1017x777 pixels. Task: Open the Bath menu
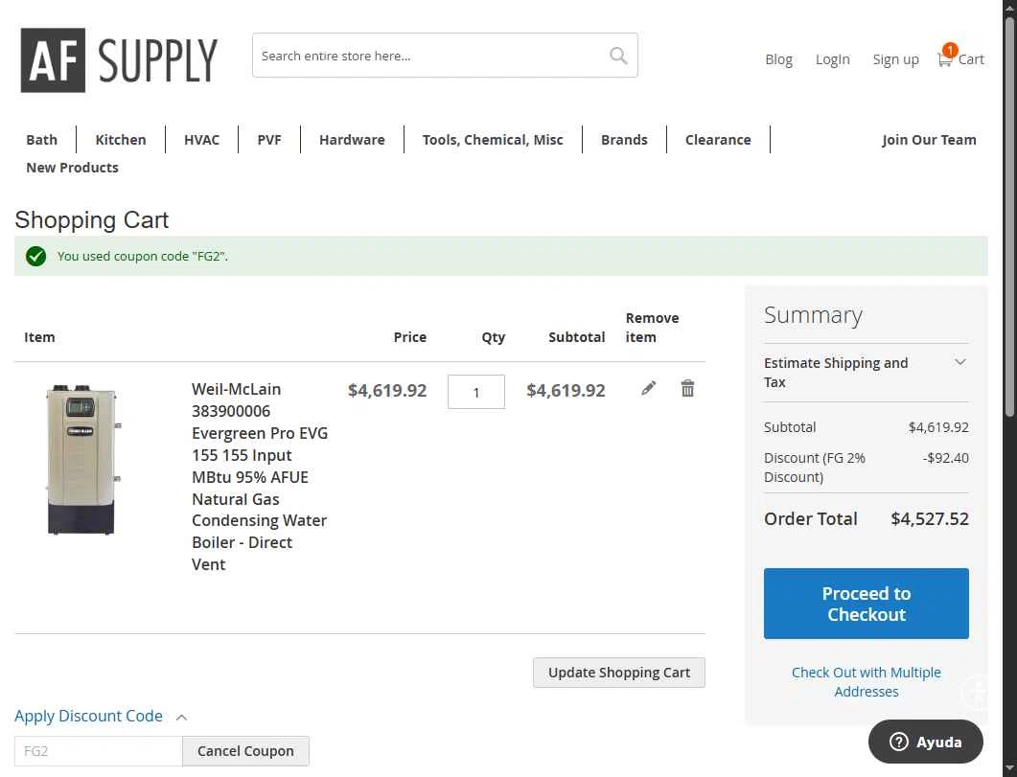click(x=41, y=140)
